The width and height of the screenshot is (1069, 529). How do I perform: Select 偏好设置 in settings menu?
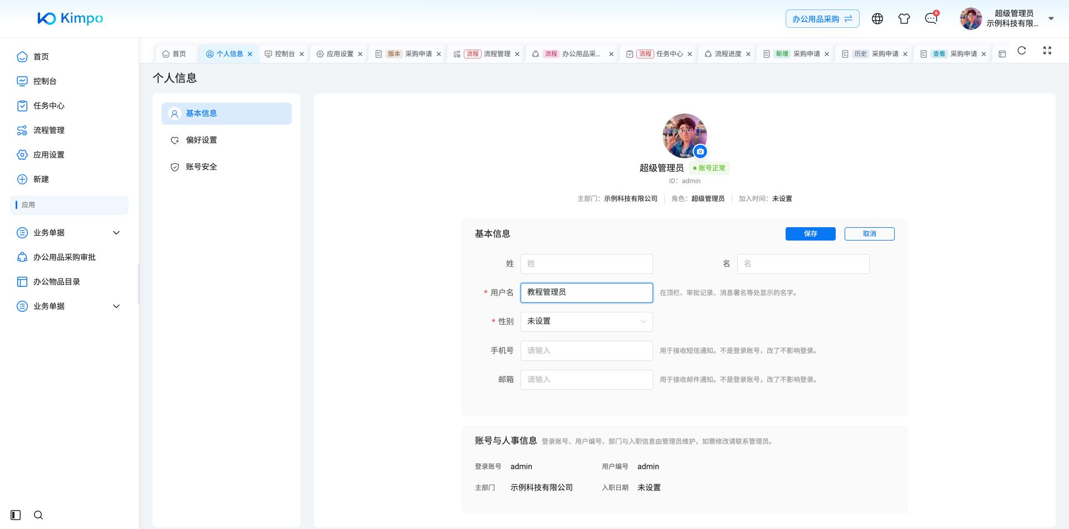click(x=227, y=140)
